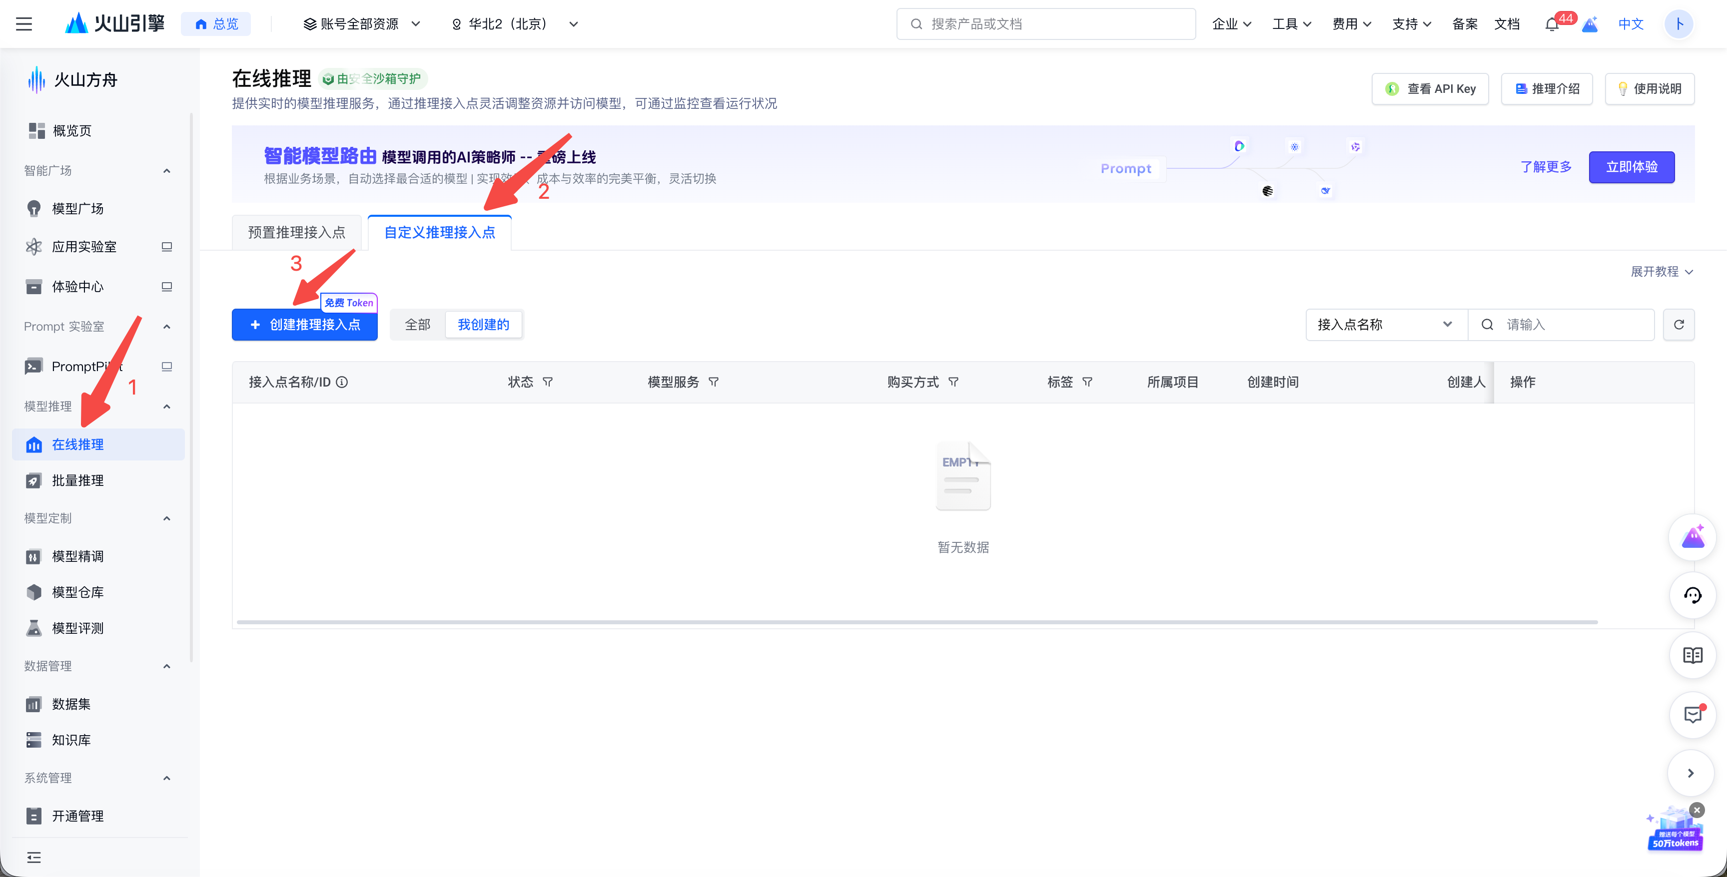Image resolution: width=1727 pixels, height=877 pixels.
Task: Open 概览页 in the sidebar
Action: [98, 131]
